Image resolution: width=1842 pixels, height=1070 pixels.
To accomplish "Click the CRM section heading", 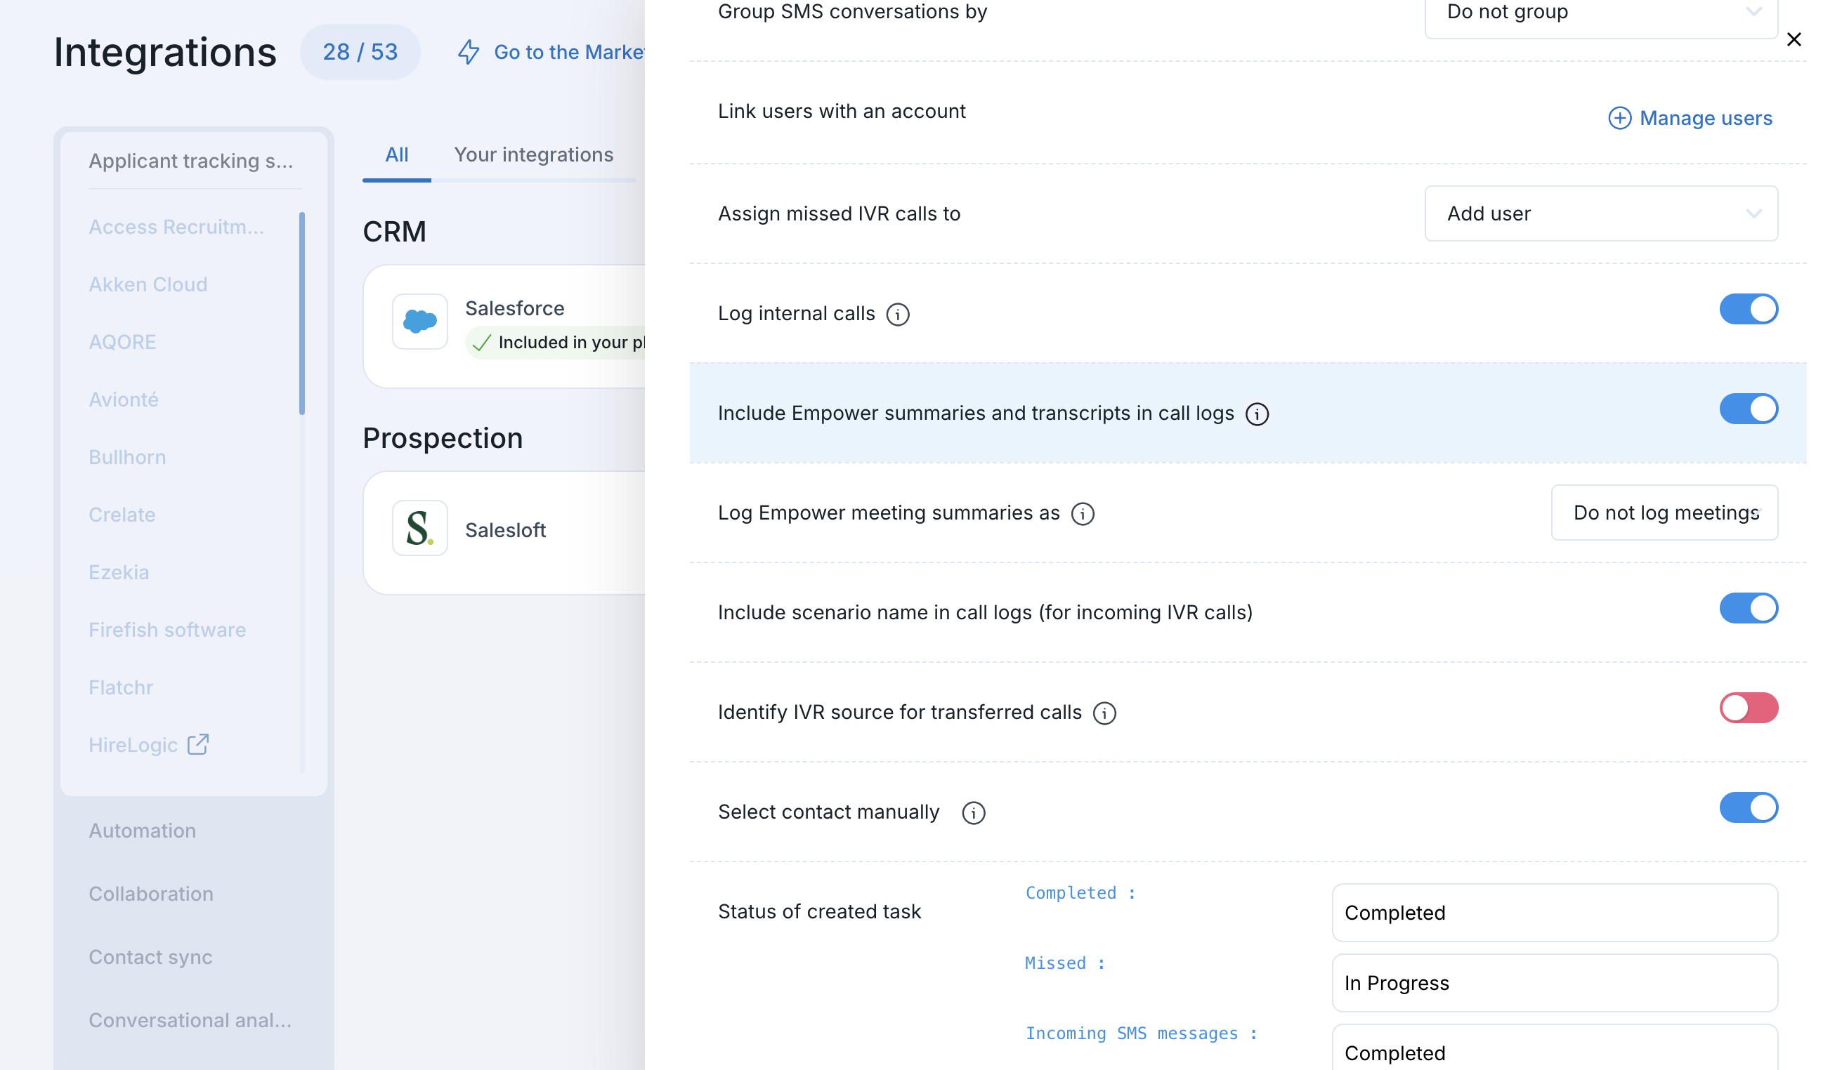I will (x=394, y=232).
